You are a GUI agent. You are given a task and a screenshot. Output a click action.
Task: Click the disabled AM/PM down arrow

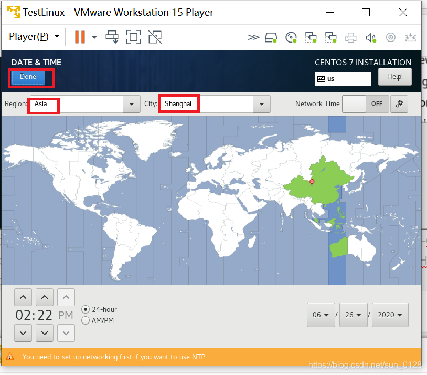pos(66,333)
